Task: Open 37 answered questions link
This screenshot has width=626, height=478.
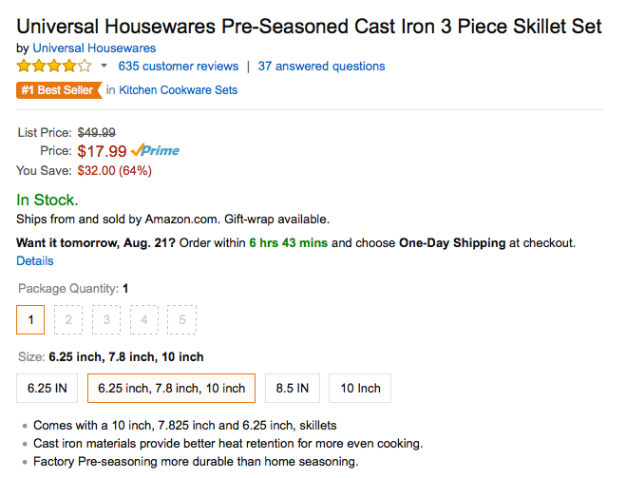Action: coord(321,66)
